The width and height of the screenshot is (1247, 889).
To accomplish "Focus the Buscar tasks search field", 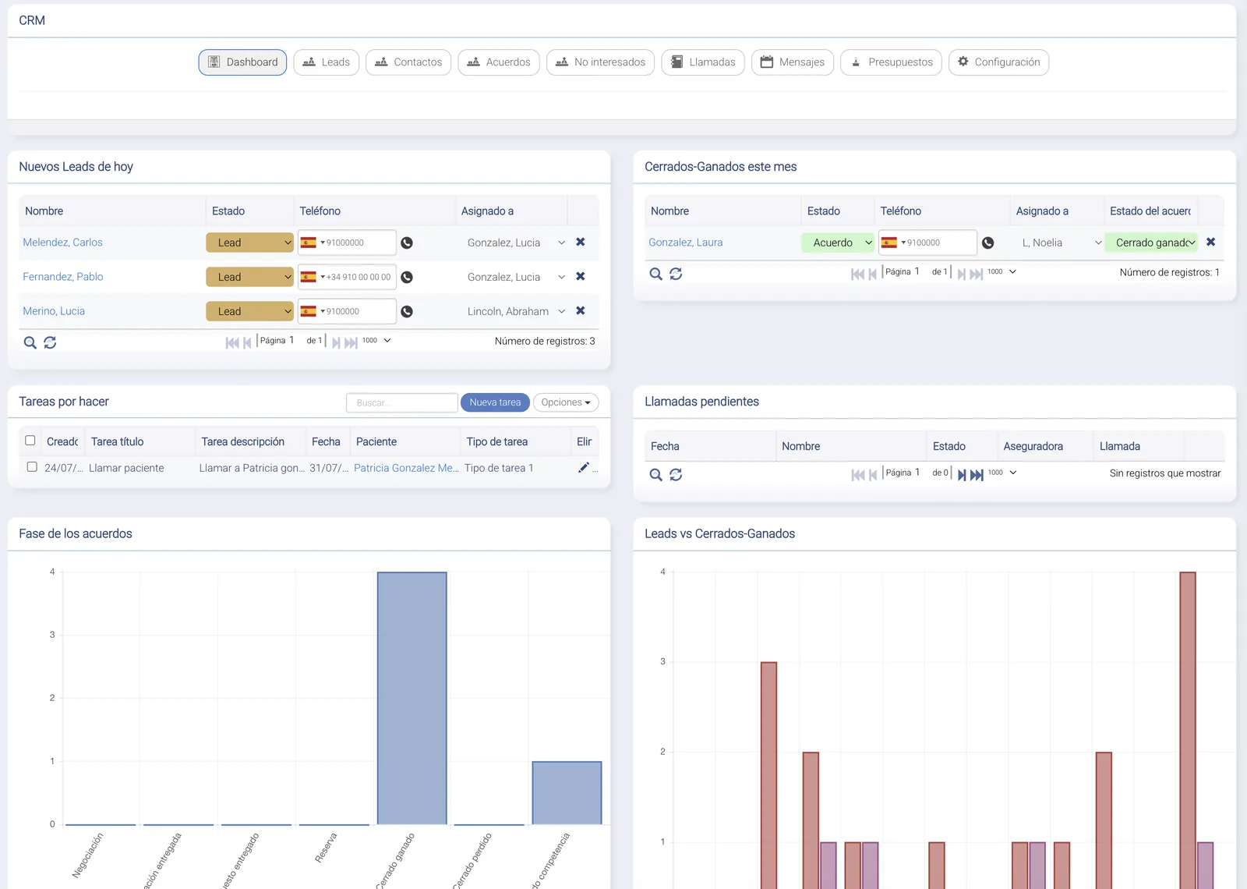I will pyautogui.click(x=401, y=402).
